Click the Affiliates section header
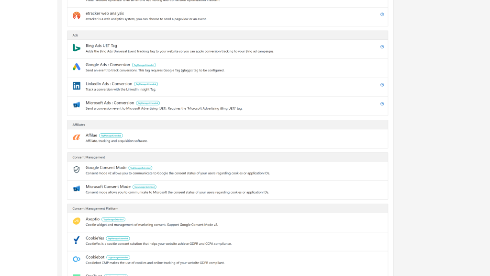Screen dimensions: 490x276 click(227, 125)
